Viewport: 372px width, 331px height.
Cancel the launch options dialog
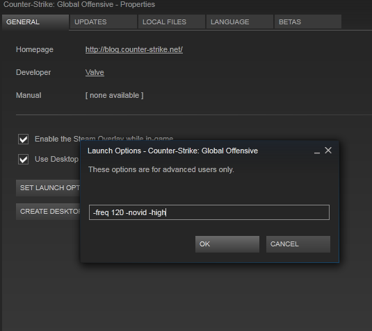[298, 244]
